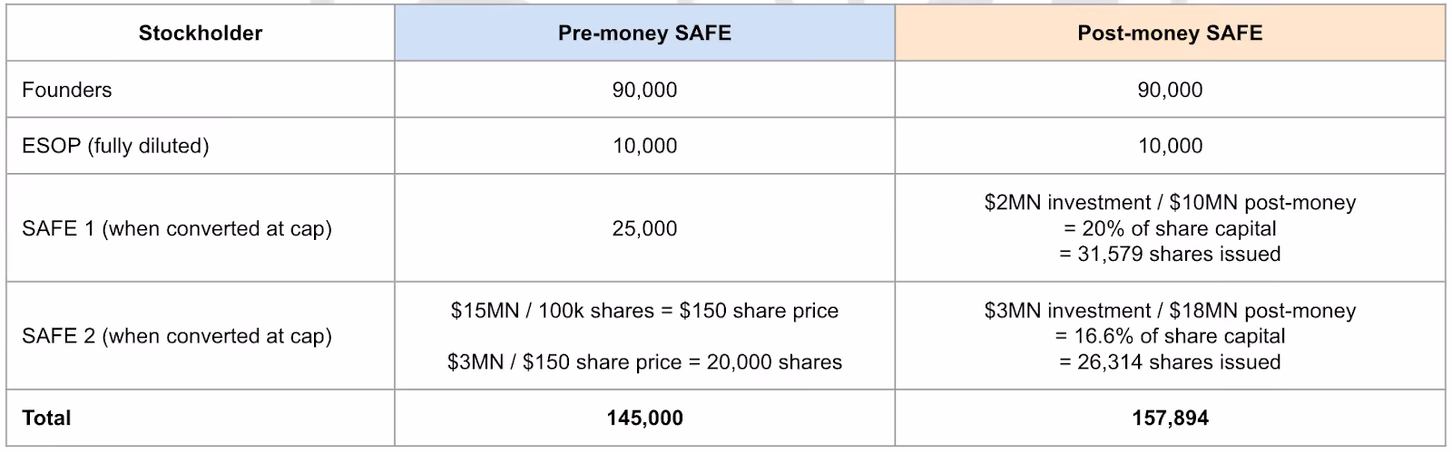Click the 31,579 shares issued text
Screen dimensions: 1452x452
[x=1170, y=254]
